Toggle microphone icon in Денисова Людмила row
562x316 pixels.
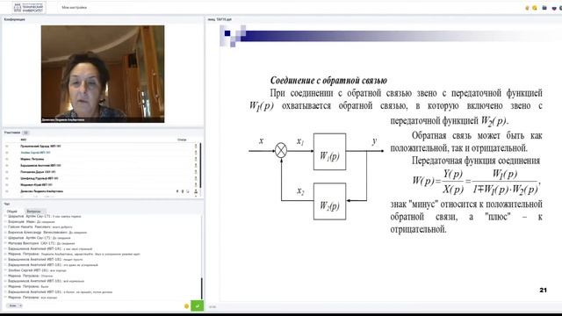click(177, 191)
